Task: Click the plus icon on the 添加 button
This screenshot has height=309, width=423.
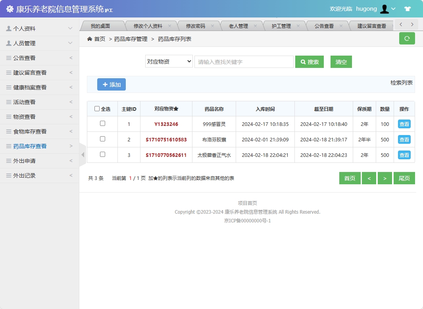Action: click(106, 84)
